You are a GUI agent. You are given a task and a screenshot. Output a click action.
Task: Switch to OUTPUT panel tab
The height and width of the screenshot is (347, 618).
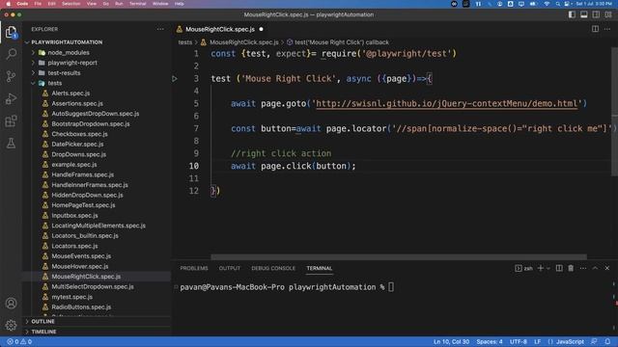(230, 268)
